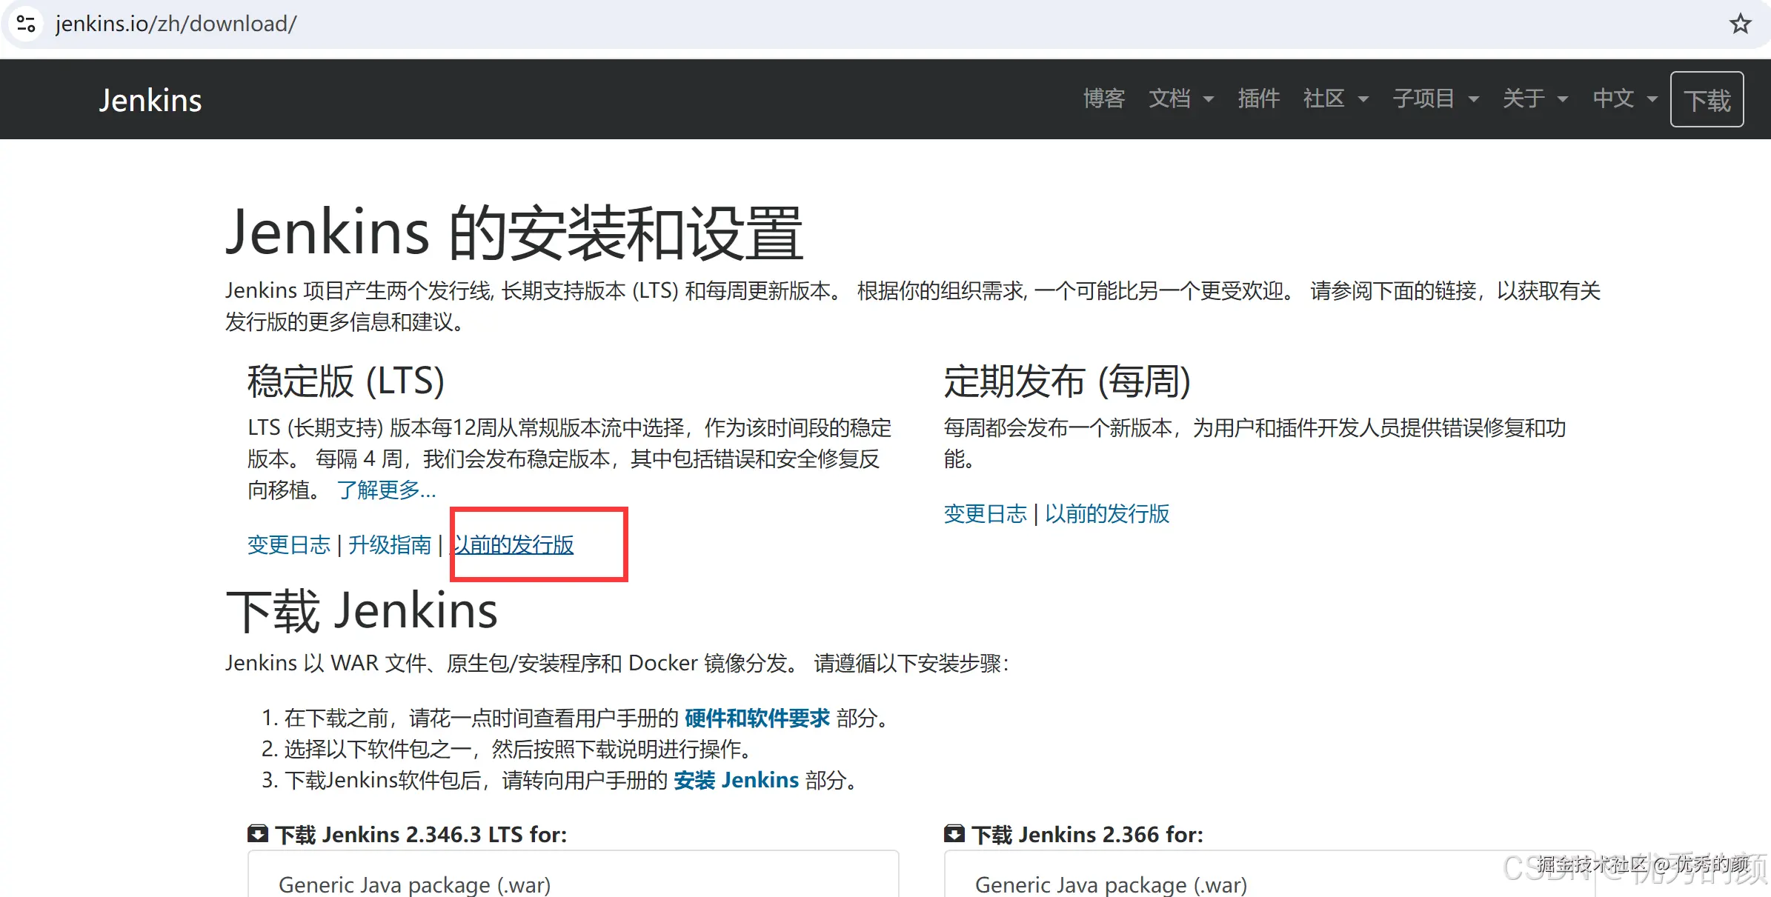Viewport: 1771px width, 897px height.
Task: Click the Jenkins logo in the navbar
Action: (x=150, y=100)
